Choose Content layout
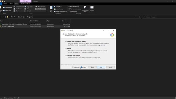 coord(28,11)
